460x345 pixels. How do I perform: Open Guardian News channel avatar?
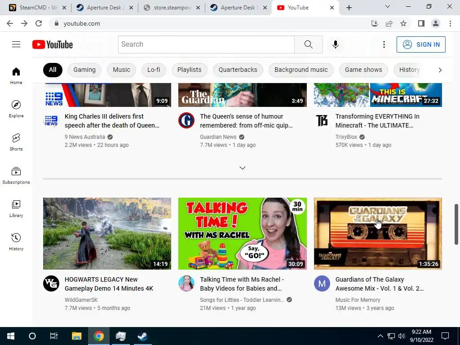click(x=186, y=120)
